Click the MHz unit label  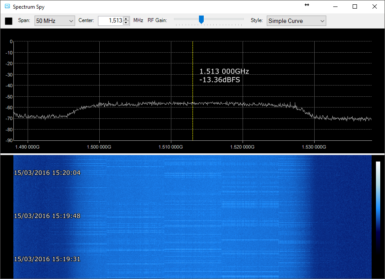tap(138, 20)
